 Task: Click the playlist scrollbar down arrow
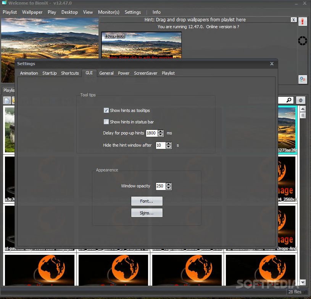click(x=303, y=282)
